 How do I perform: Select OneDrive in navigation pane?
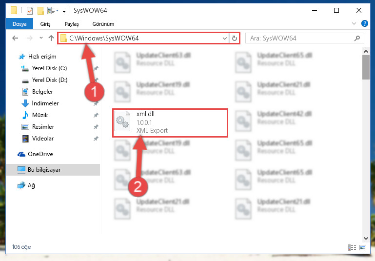coord(40,154)
